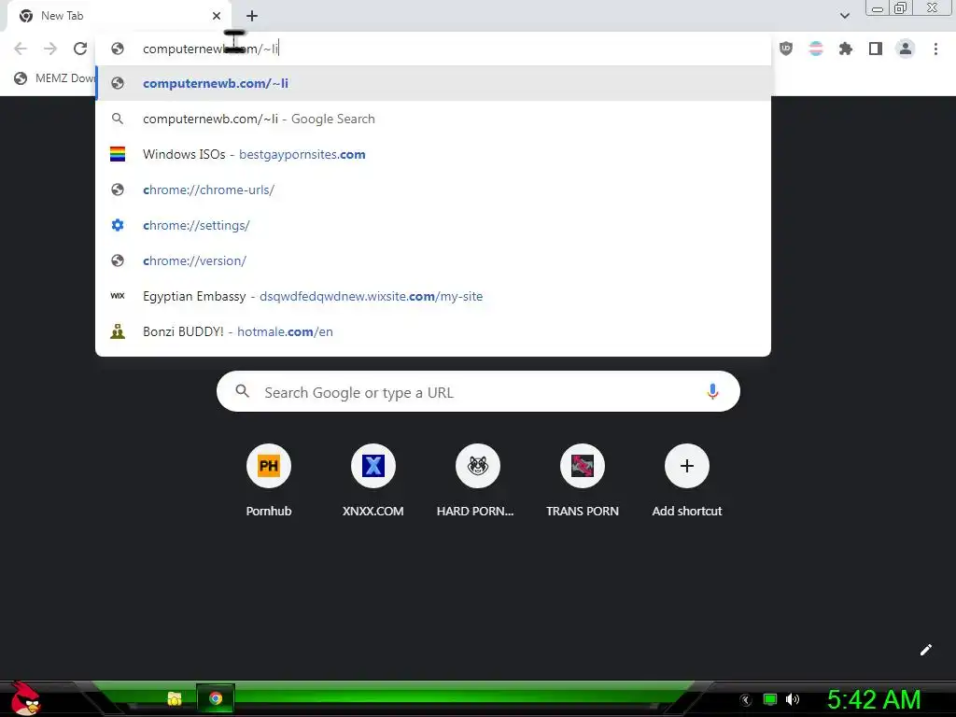The image size is (956, 717).
Task: Select the New Tab tab
Action: 119,16
